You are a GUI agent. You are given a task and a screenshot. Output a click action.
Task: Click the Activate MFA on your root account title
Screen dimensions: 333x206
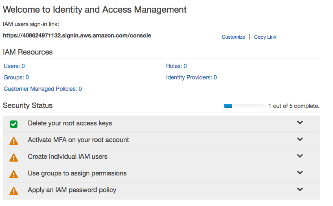coord(78,140)
